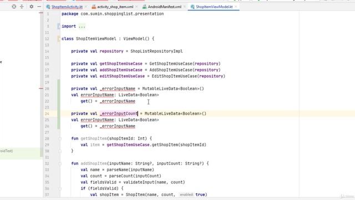Click the manifest file icon on AndroidManifest.xml tab

(144, 7)
